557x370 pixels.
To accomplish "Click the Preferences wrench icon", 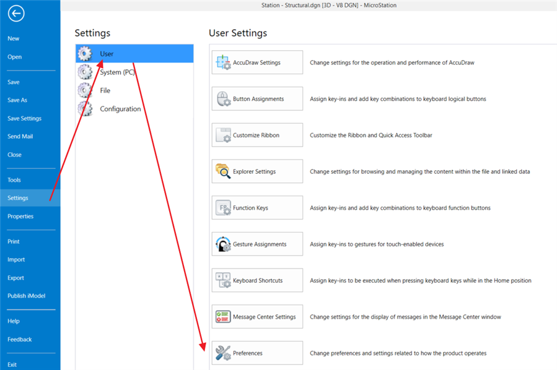I will point(222,353).
